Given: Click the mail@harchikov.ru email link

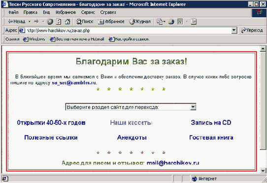Looking at the screenshot, I should click(173, 163).
